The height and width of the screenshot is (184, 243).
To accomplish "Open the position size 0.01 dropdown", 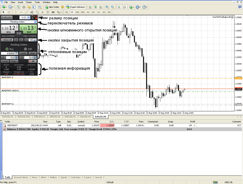I will [29, 18].
